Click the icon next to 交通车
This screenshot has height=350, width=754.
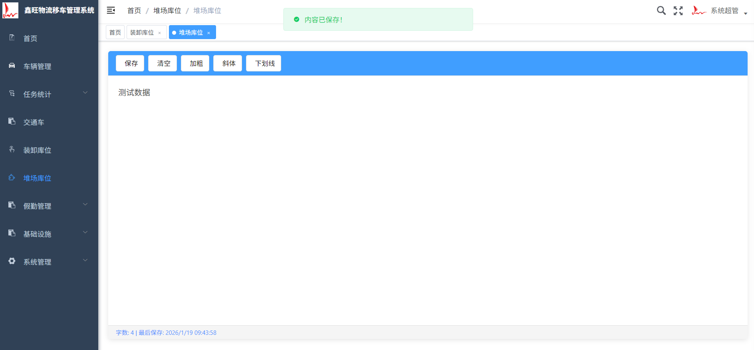coord(12,121)
